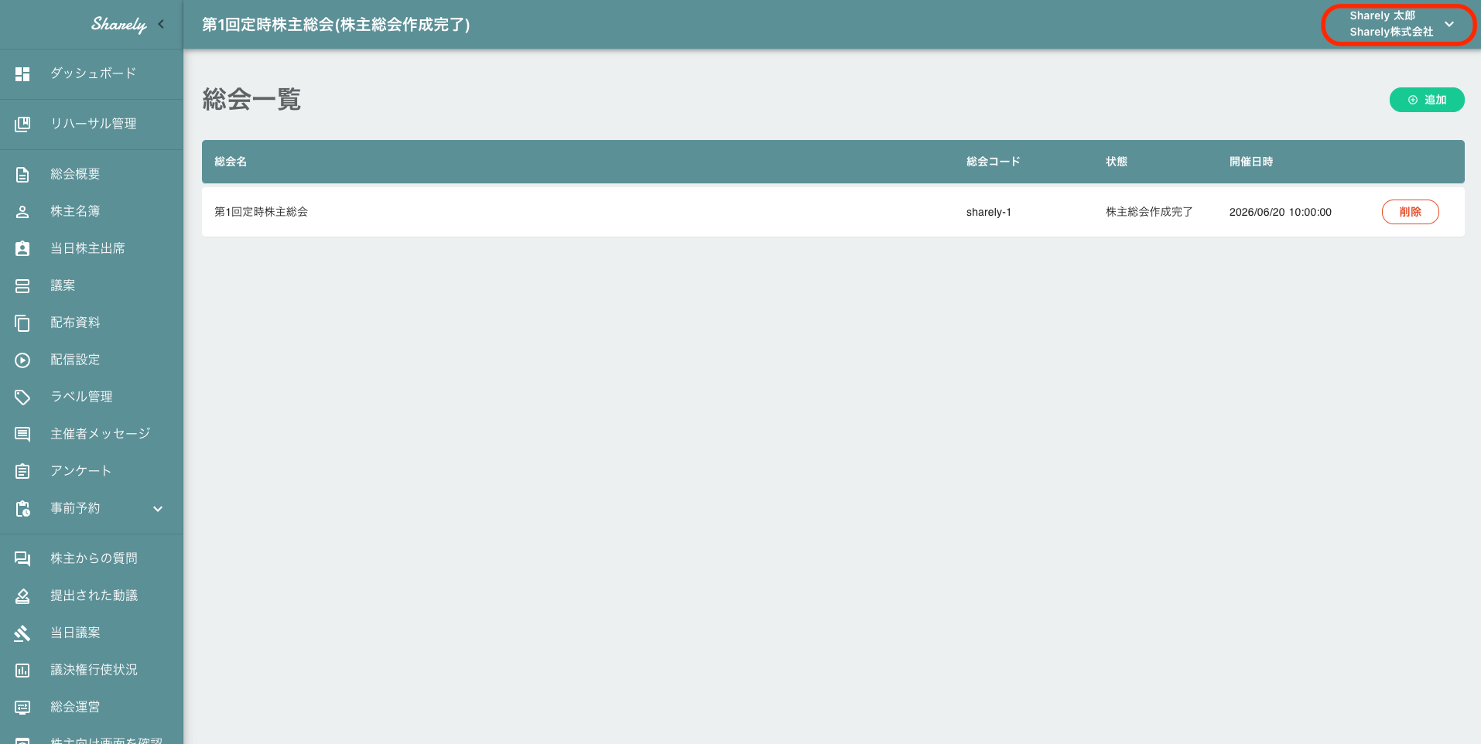Select the 当日議案 gavel icon
This screenshot has width=1481, height=744.
coord(22,632)
